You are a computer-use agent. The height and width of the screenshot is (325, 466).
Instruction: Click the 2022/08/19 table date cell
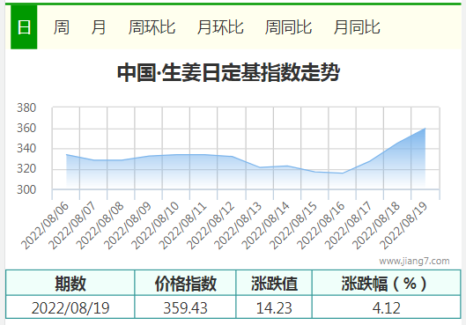(x=70, y=307)
